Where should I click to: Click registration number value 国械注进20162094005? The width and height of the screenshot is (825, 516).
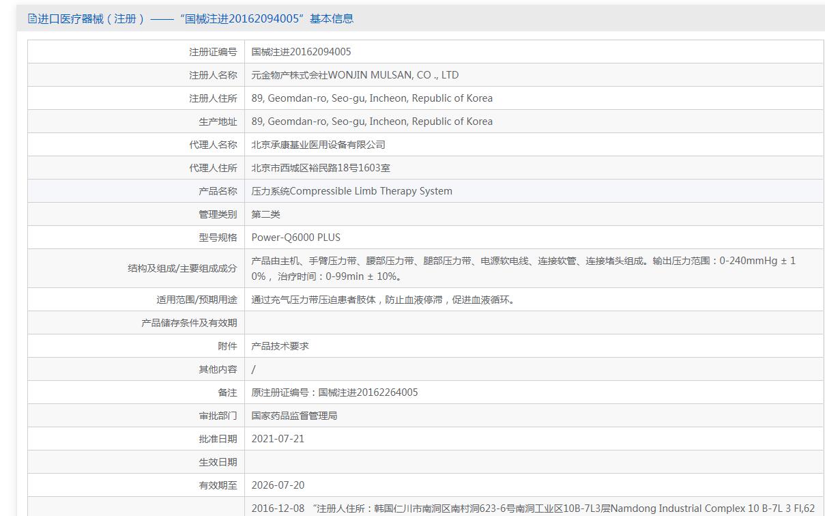click(x=301, y=52)
